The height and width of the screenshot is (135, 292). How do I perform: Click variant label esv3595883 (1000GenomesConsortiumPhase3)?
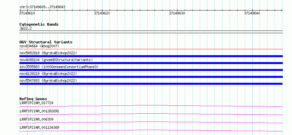pos(59,67)
